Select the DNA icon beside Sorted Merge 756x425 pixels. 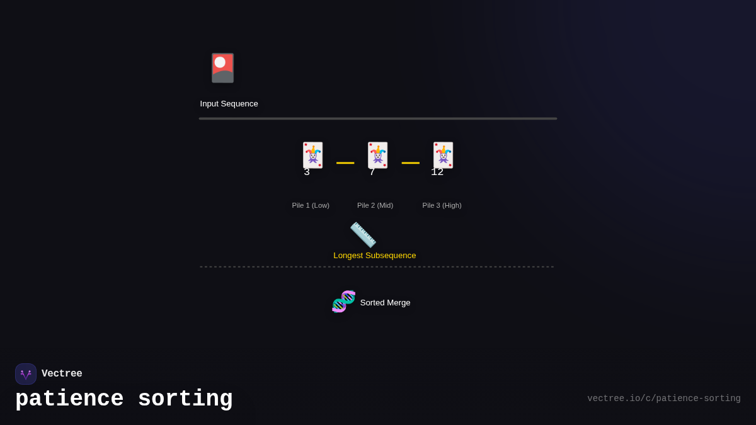pos(343,301)
